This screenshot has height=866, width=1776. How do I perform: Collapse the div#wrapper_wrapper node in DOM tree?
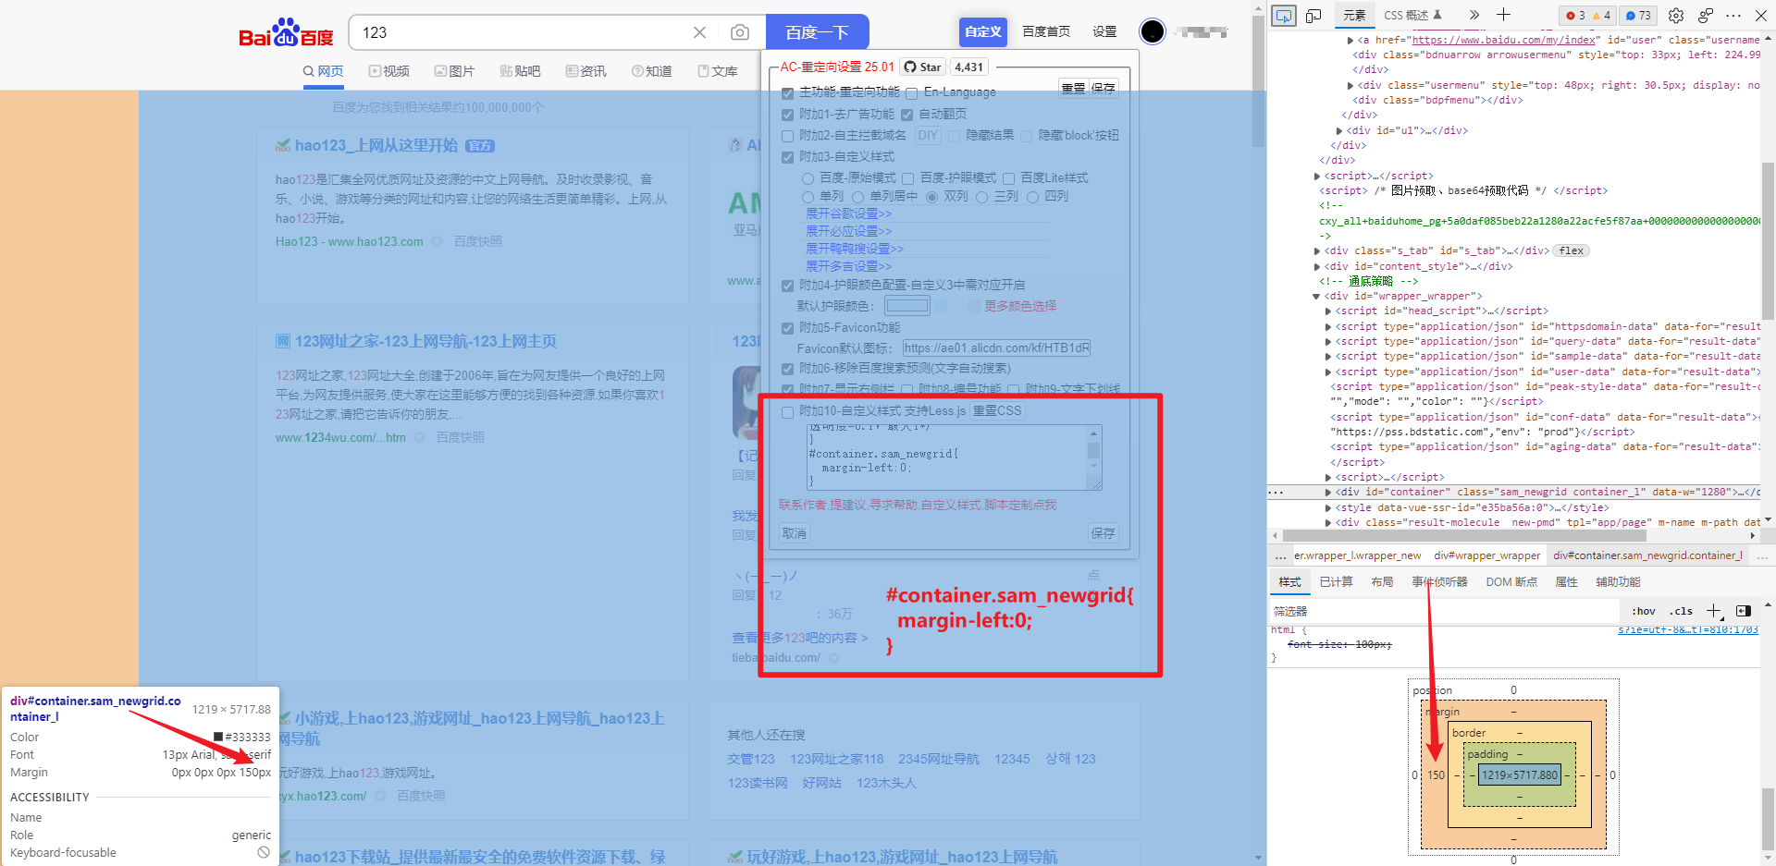(1316, 297)
